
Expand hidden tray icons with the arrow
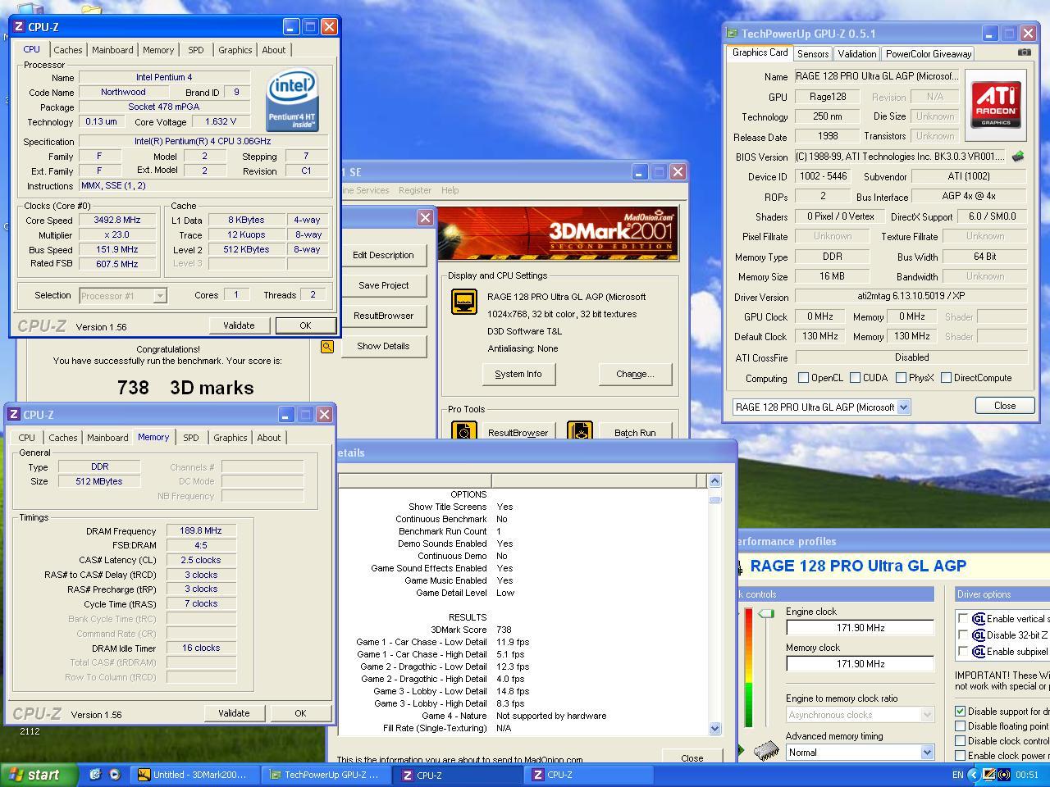(974, 775)
